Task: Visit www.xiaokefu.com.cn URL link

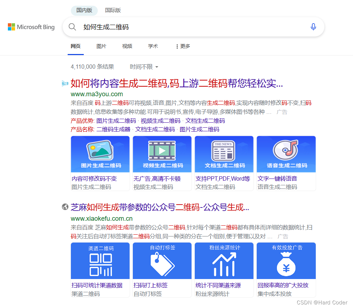Action: [x=102, y=219]
